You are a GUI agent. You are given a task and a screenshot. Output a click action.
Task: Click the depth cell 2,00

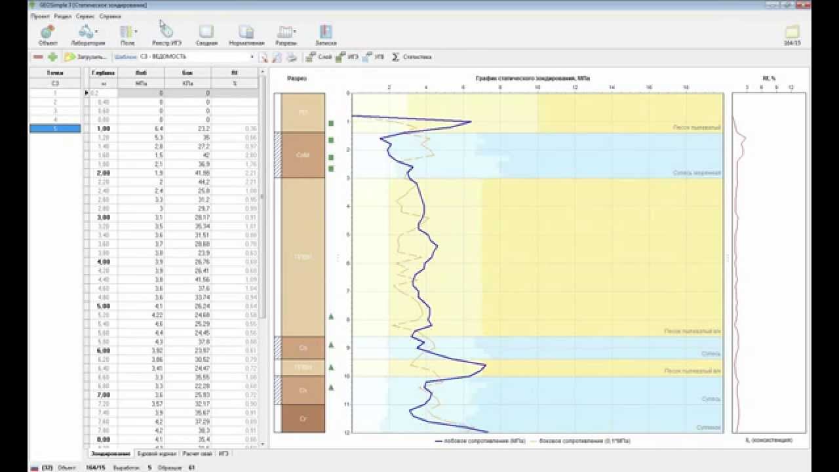[x=103, y=173]
